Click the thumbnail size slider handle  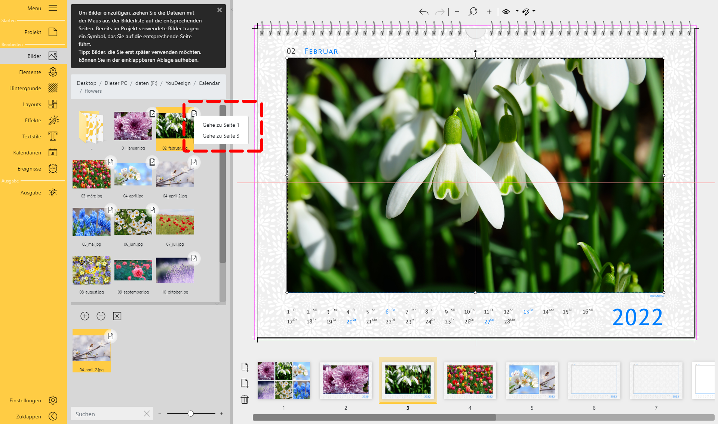[x=191, y=414]
